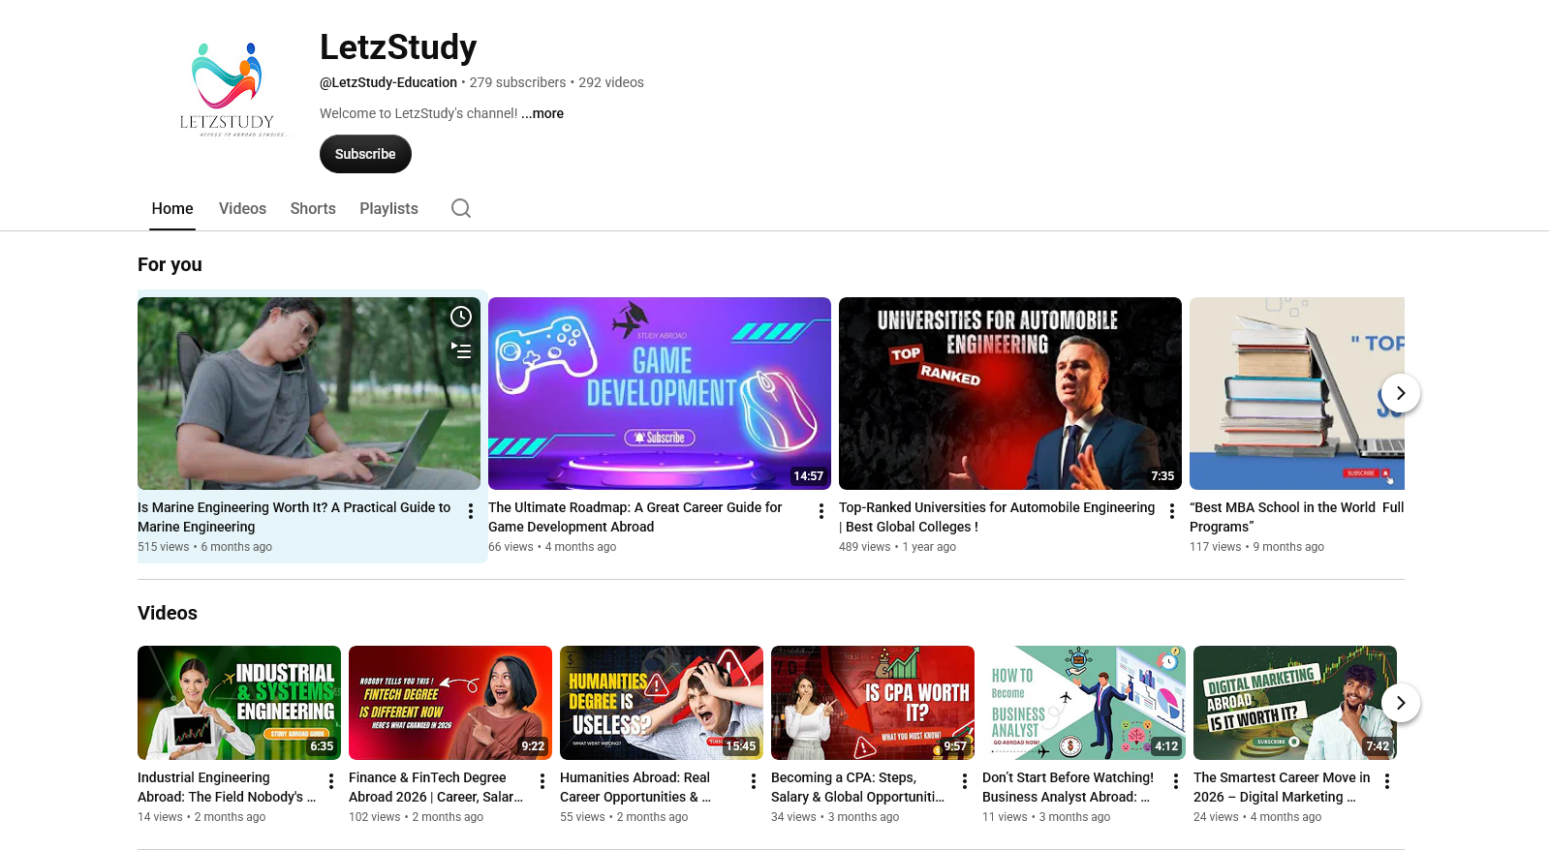Viewport: 1549px width, 850px height.
Task: Open three-dot menu for Becoming a CPA video
Action: click(965, 781)
